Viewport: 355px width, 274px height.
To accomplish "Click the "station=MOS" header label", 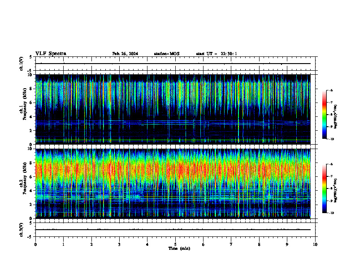I will [167, 54].
